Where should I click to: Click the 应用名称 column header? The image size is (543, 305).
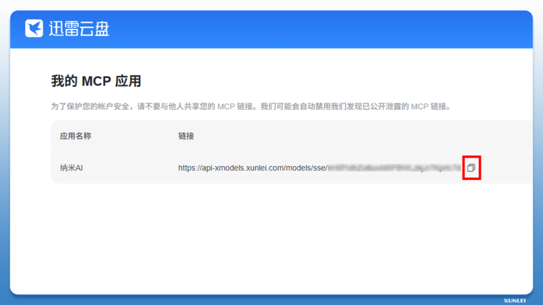(75, 136)
